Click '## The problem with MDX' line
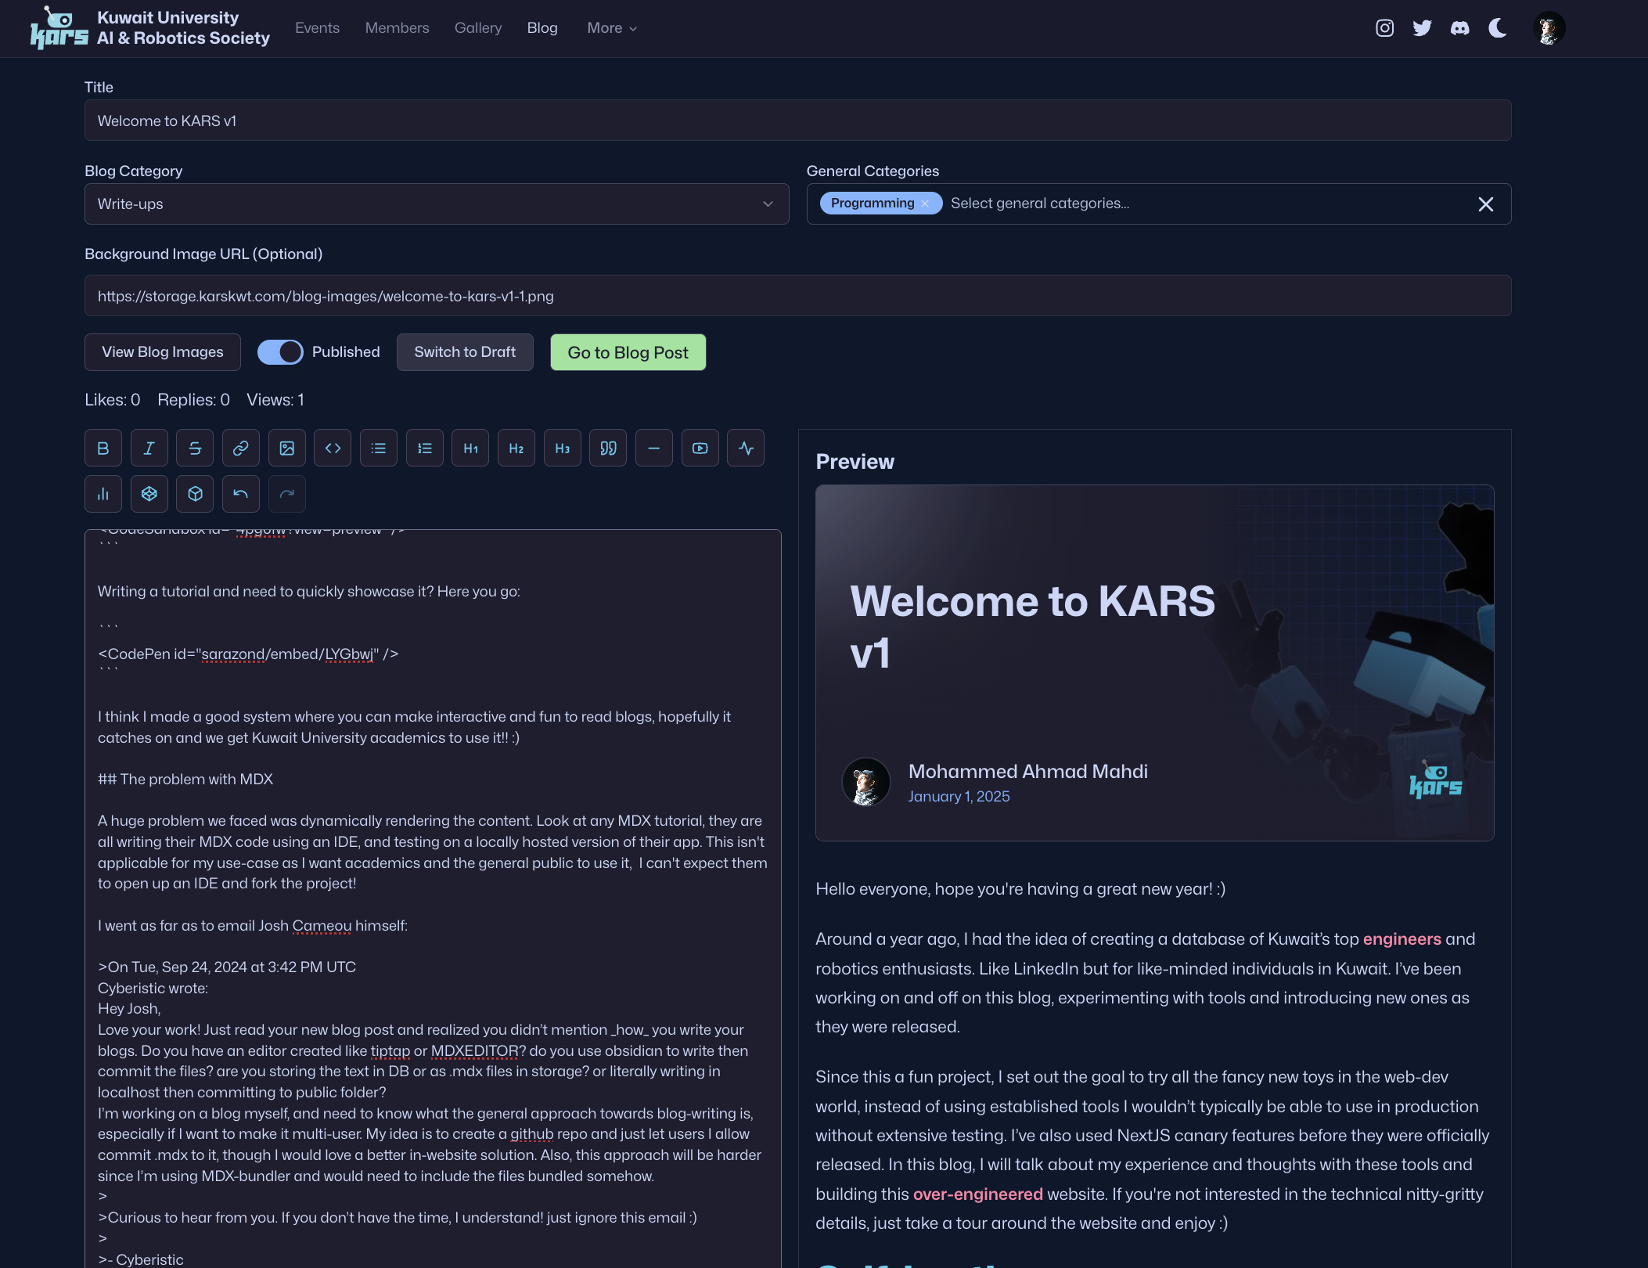Screen dimensions: 1648x1268 coord(185,780)
